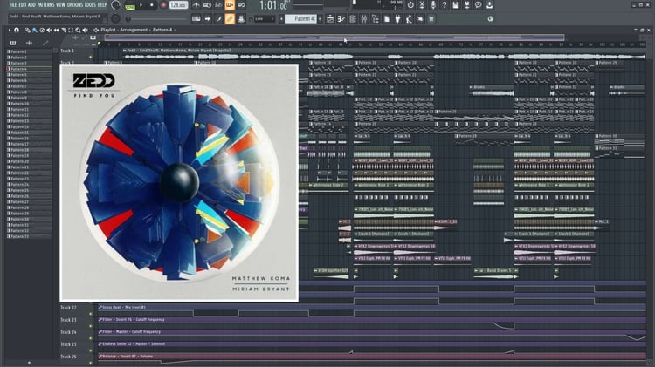This screenshot has height=367, width=655.
Task: Open the Piano roll view icon
Action: [341, 19]
